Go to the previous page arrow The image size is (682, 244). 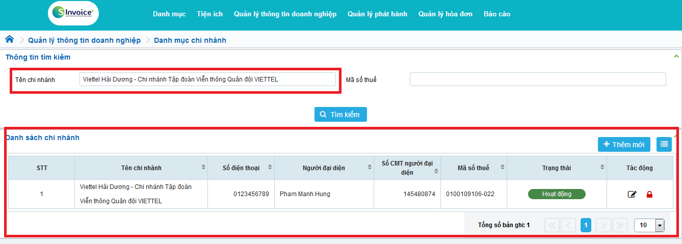point(569,225)
